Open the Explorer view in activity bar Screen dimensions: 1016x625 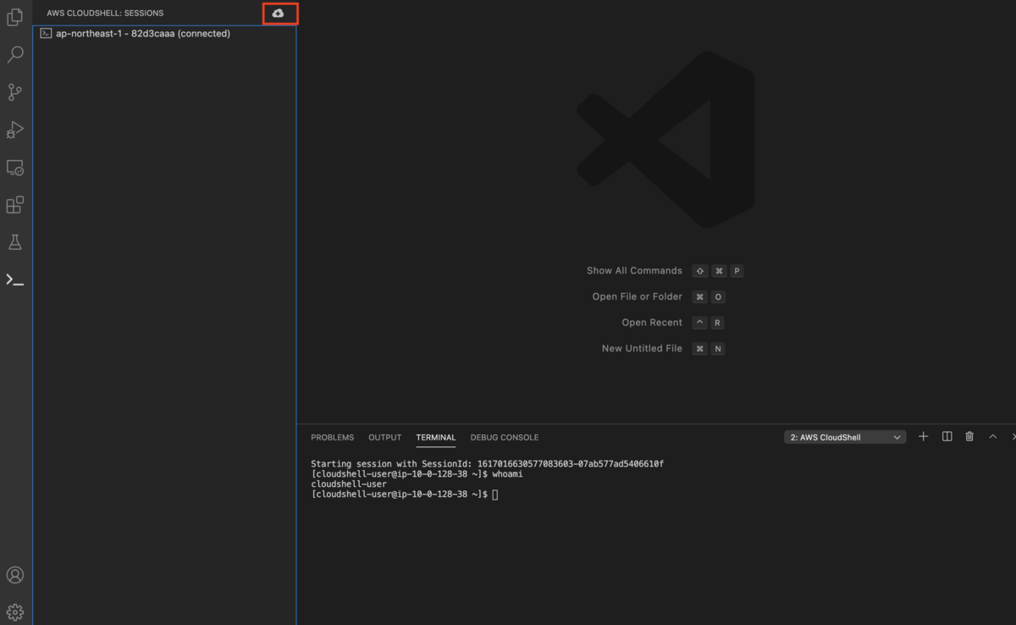[x=14, y=17]
